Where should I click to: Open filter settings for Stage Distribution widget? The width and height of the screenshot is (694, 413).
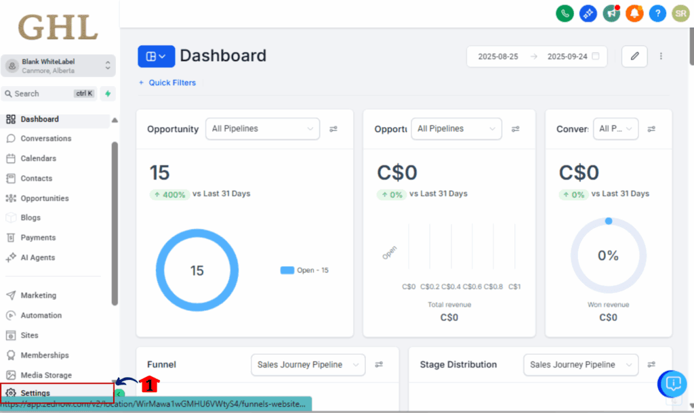[x=651, y=364]
